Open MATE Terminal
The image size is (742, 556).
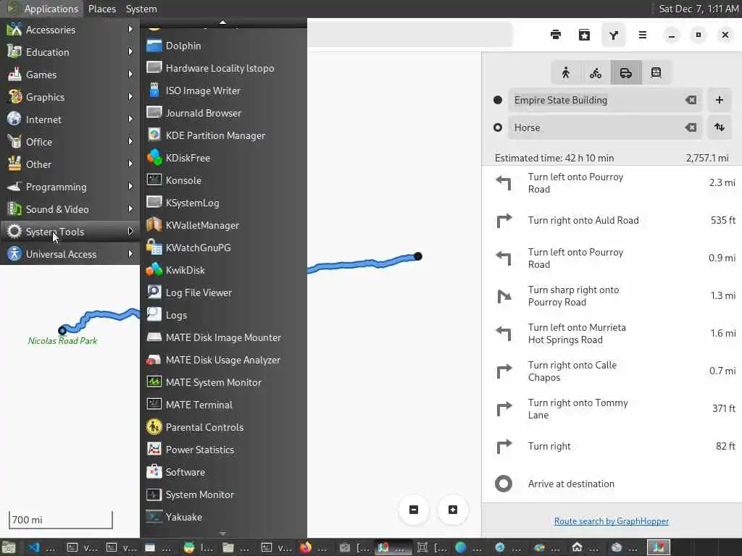point(224,405)
